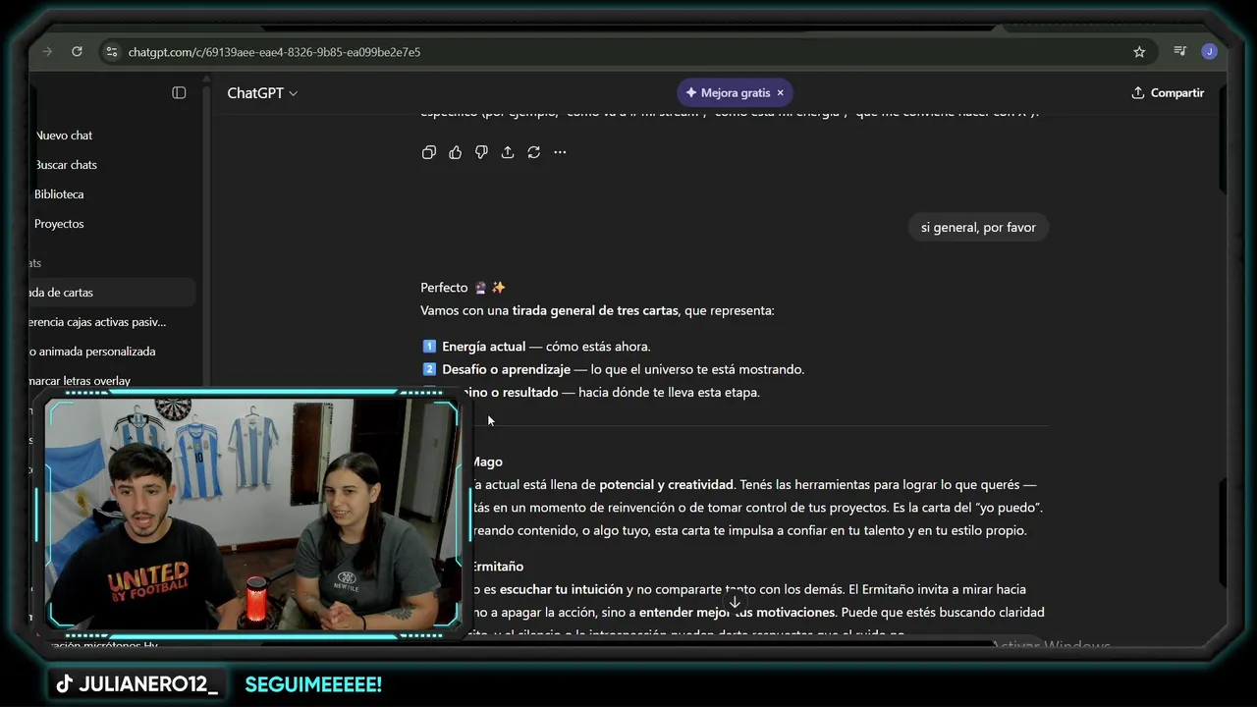
Task: Open the 'erencia cajas activas pasiv...' chat
Action: (x=112, y=322)
